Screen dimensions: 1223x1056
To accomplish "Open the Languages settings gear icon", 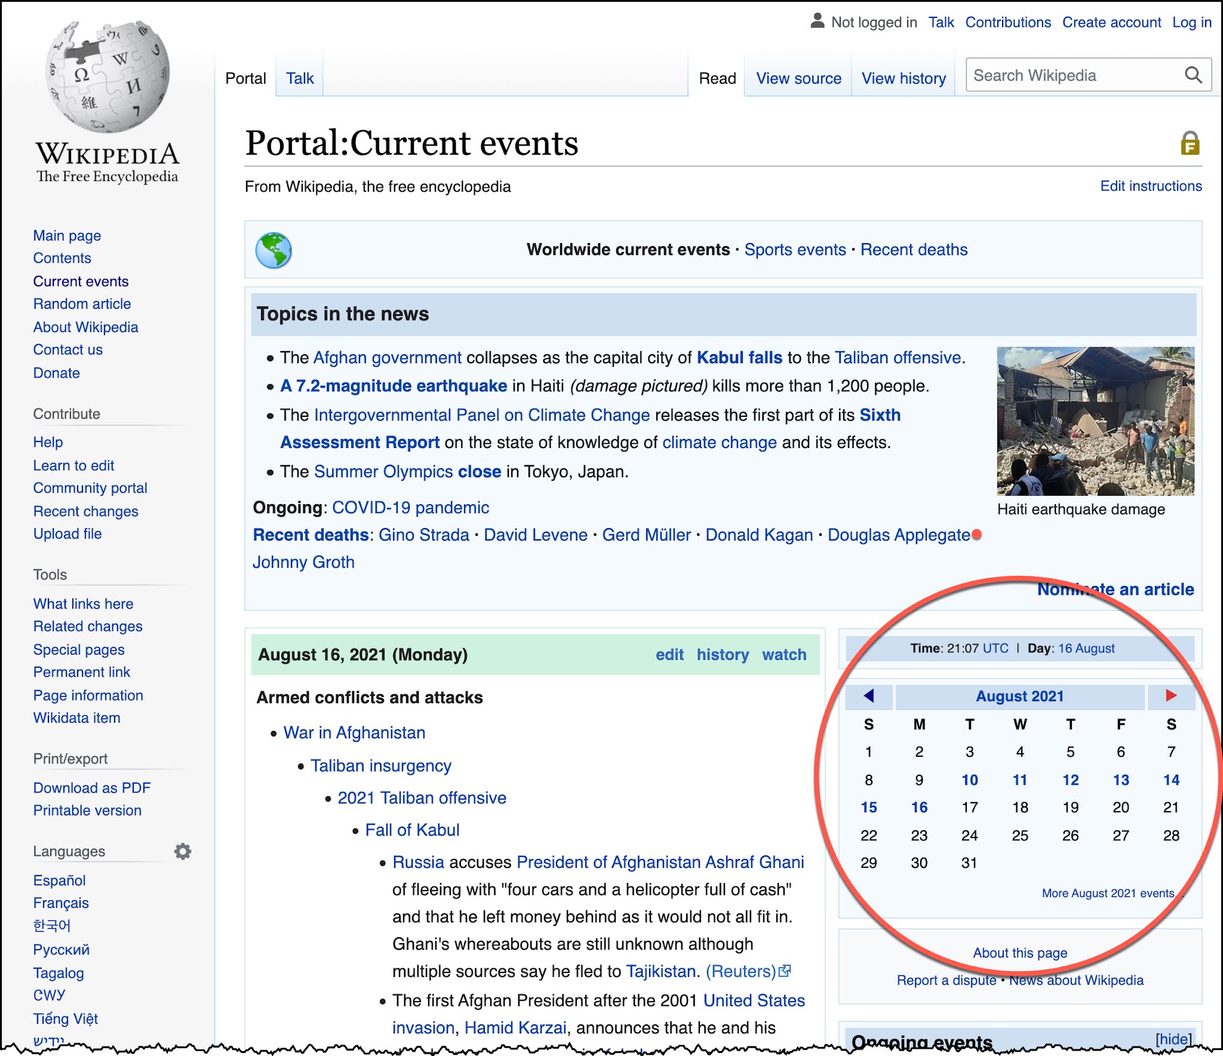I will tap(183, 851).
